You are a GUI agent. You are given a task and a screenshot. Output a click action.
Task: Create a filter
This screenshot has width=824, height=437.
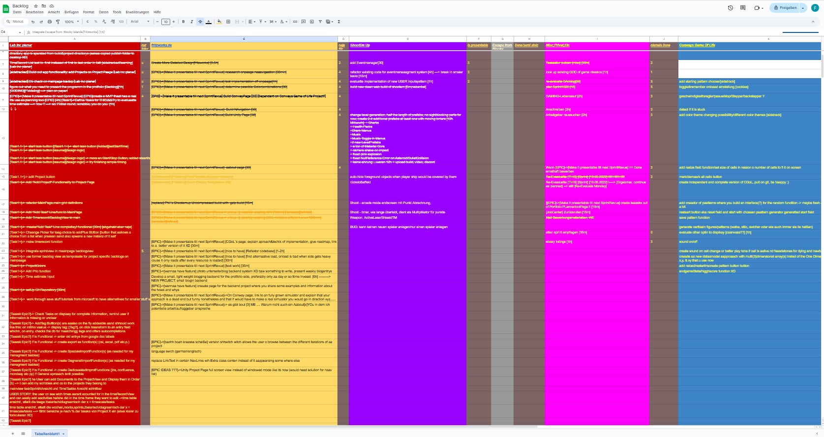[x=320, y=22]
